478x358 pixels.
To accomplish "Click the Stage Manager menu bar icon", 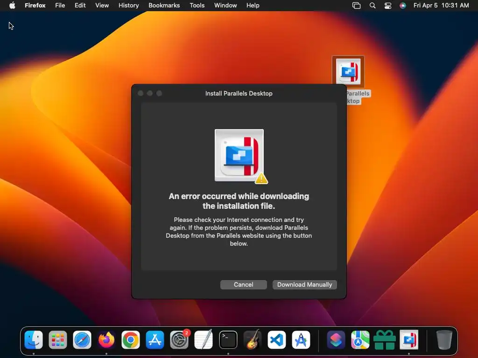I will coord(356,6).
